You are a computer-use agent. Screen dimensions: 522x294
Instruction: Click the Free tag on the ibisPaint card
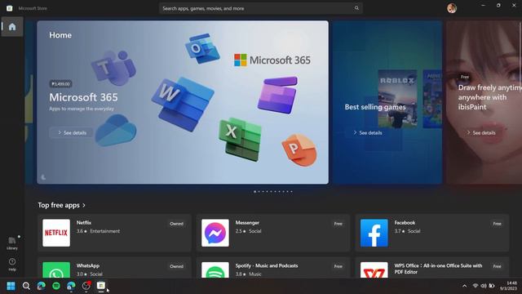coord(465,77)
